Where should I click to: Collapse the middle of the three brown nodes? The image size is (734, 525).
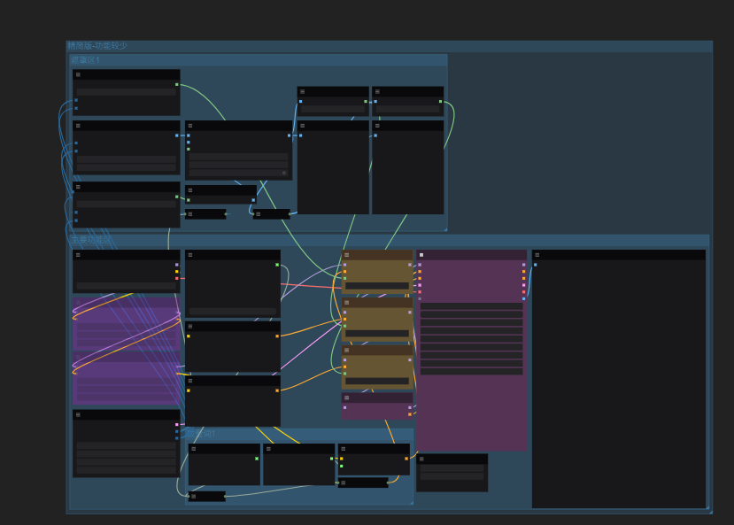tap(346, 303)
